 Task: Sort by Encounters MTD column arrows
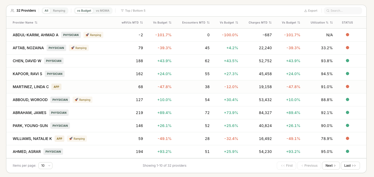pos(208,23)
